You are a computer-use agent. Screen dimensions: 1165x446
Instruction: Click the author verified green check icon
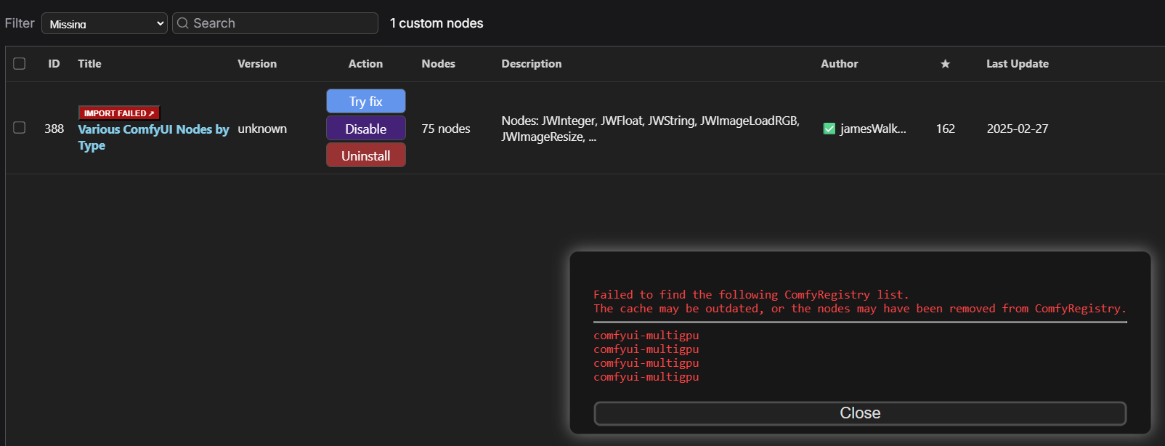829,129
